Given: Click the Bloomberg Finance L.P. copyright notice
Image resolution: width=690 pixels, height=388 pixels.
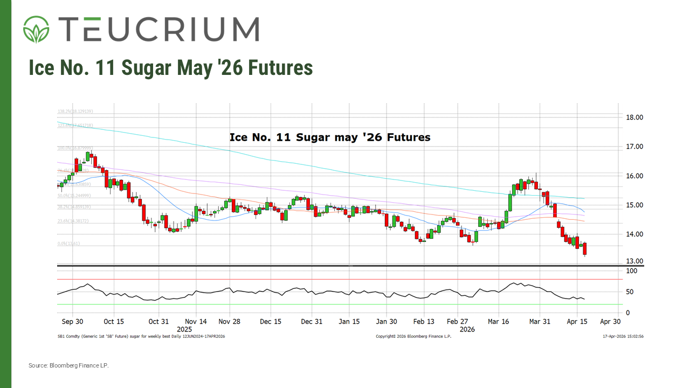Looking at the screenshot, I should [413, 336].
